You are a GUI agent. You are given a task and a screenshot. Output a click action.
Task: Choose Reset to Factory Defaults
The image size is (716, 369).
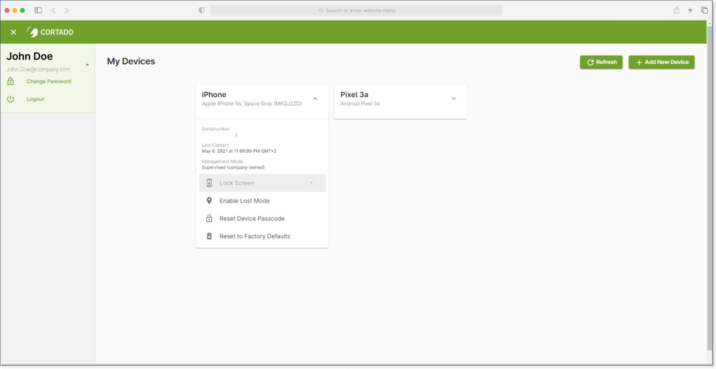pyautogui.click(x=262, y=236)
